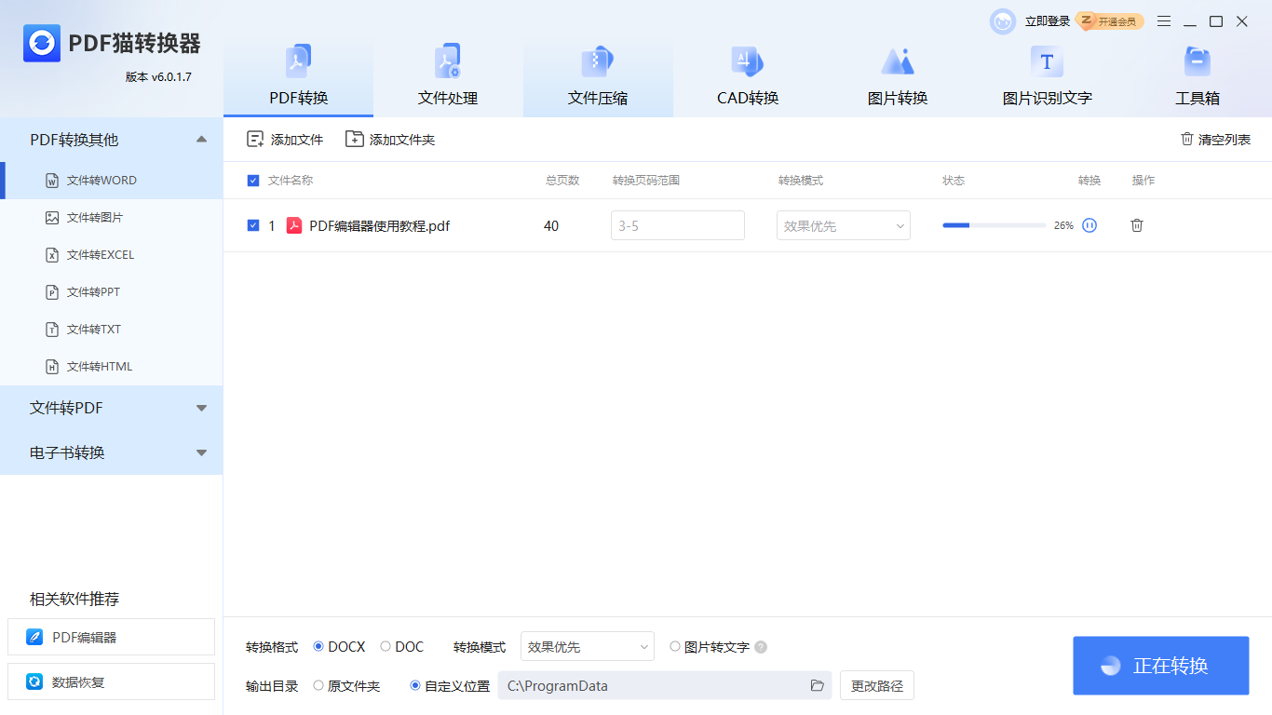Viewport: 1272px width, 715px height.
Task: Open the hamburger menu icon
Action: tap(1164, 21)
